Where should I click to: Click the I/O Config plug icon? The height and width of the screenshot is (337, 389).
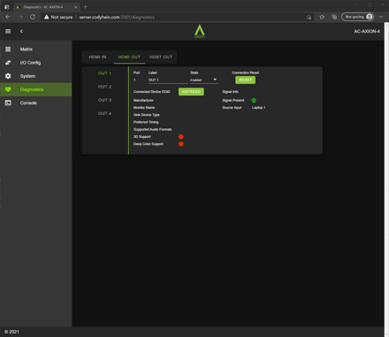[x=8, y=63]
